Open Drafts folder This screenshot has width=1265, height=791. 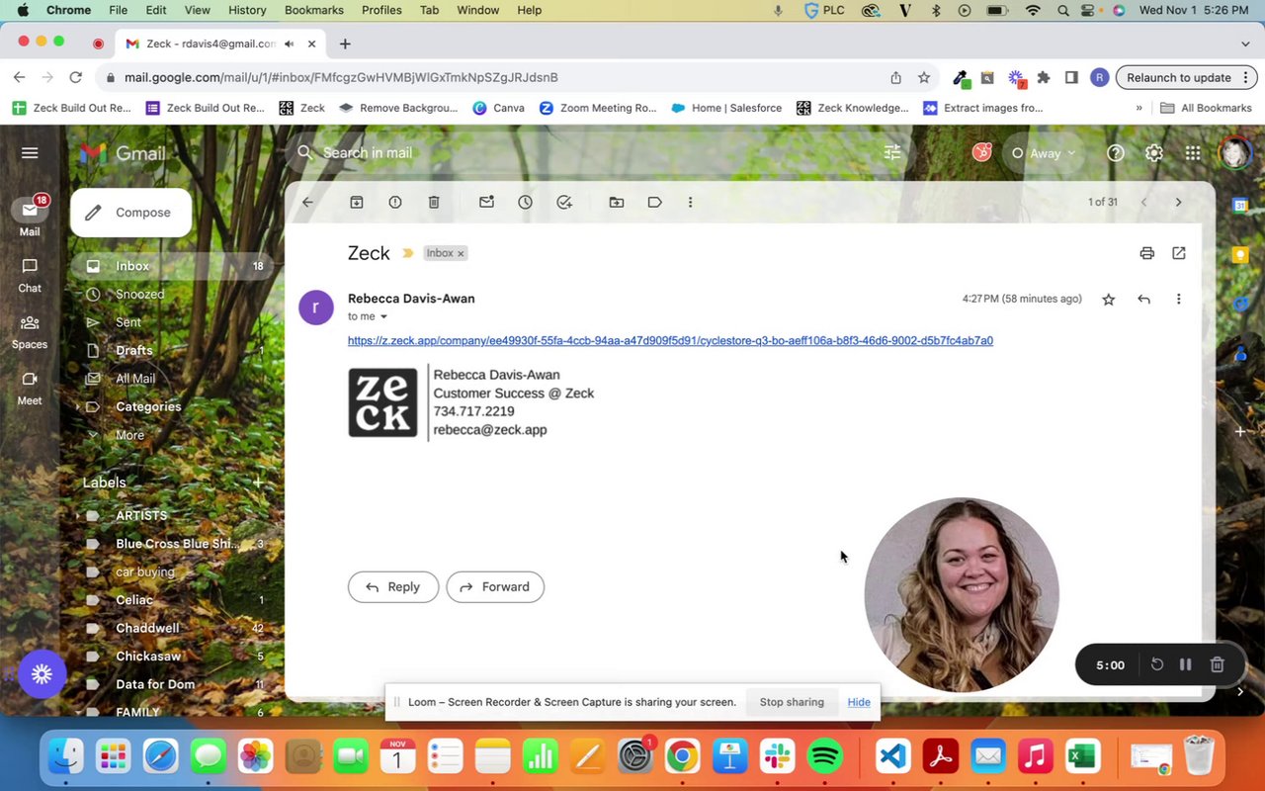[x=134, y=350]
